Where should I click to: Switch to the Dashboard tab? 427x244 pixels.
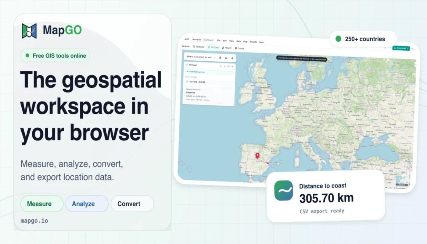coord(209,40)
